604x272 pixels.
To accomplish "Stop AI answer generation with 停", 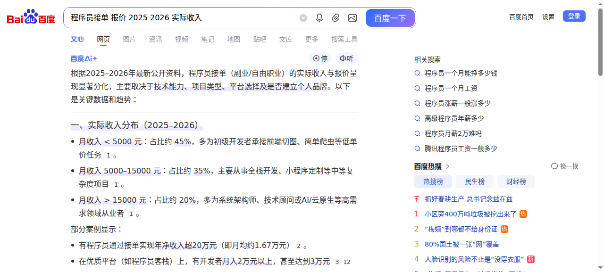I will tap(320, 58).
